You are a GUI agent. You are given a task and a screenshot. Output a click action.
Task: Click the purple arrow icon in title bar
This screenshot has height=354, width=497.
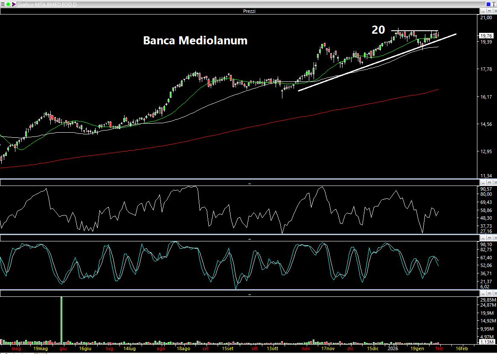(14, 4)
